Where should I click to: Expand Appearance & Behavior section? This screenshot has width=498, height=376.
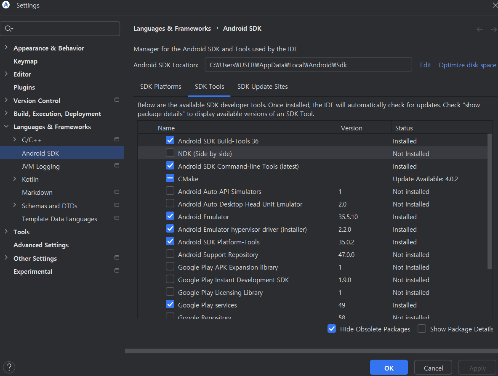coord(6,48)
